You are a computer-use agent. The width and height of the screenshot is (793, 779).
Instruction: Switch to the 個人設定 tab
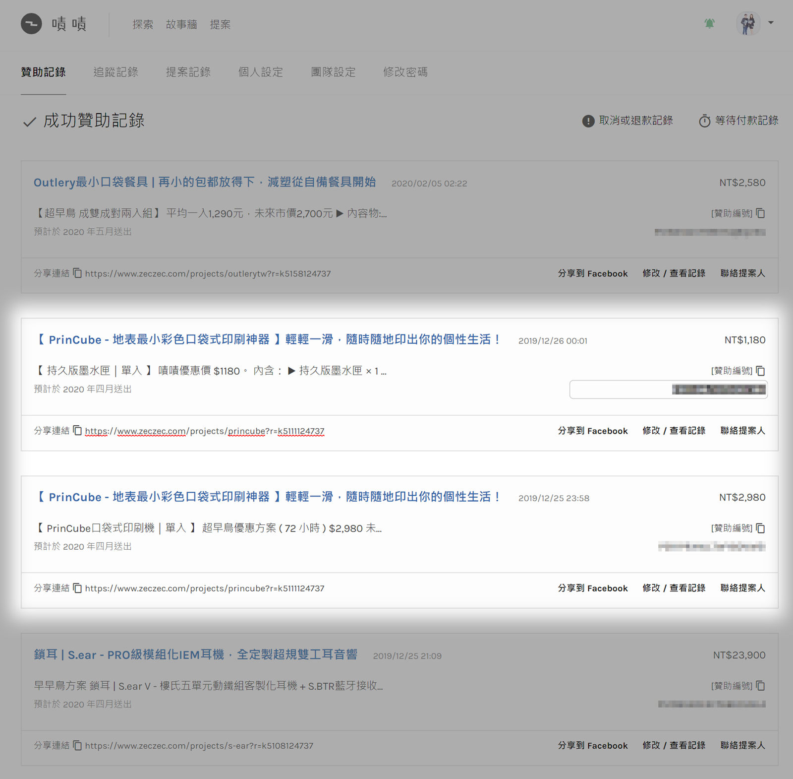(x=261, y=72)
